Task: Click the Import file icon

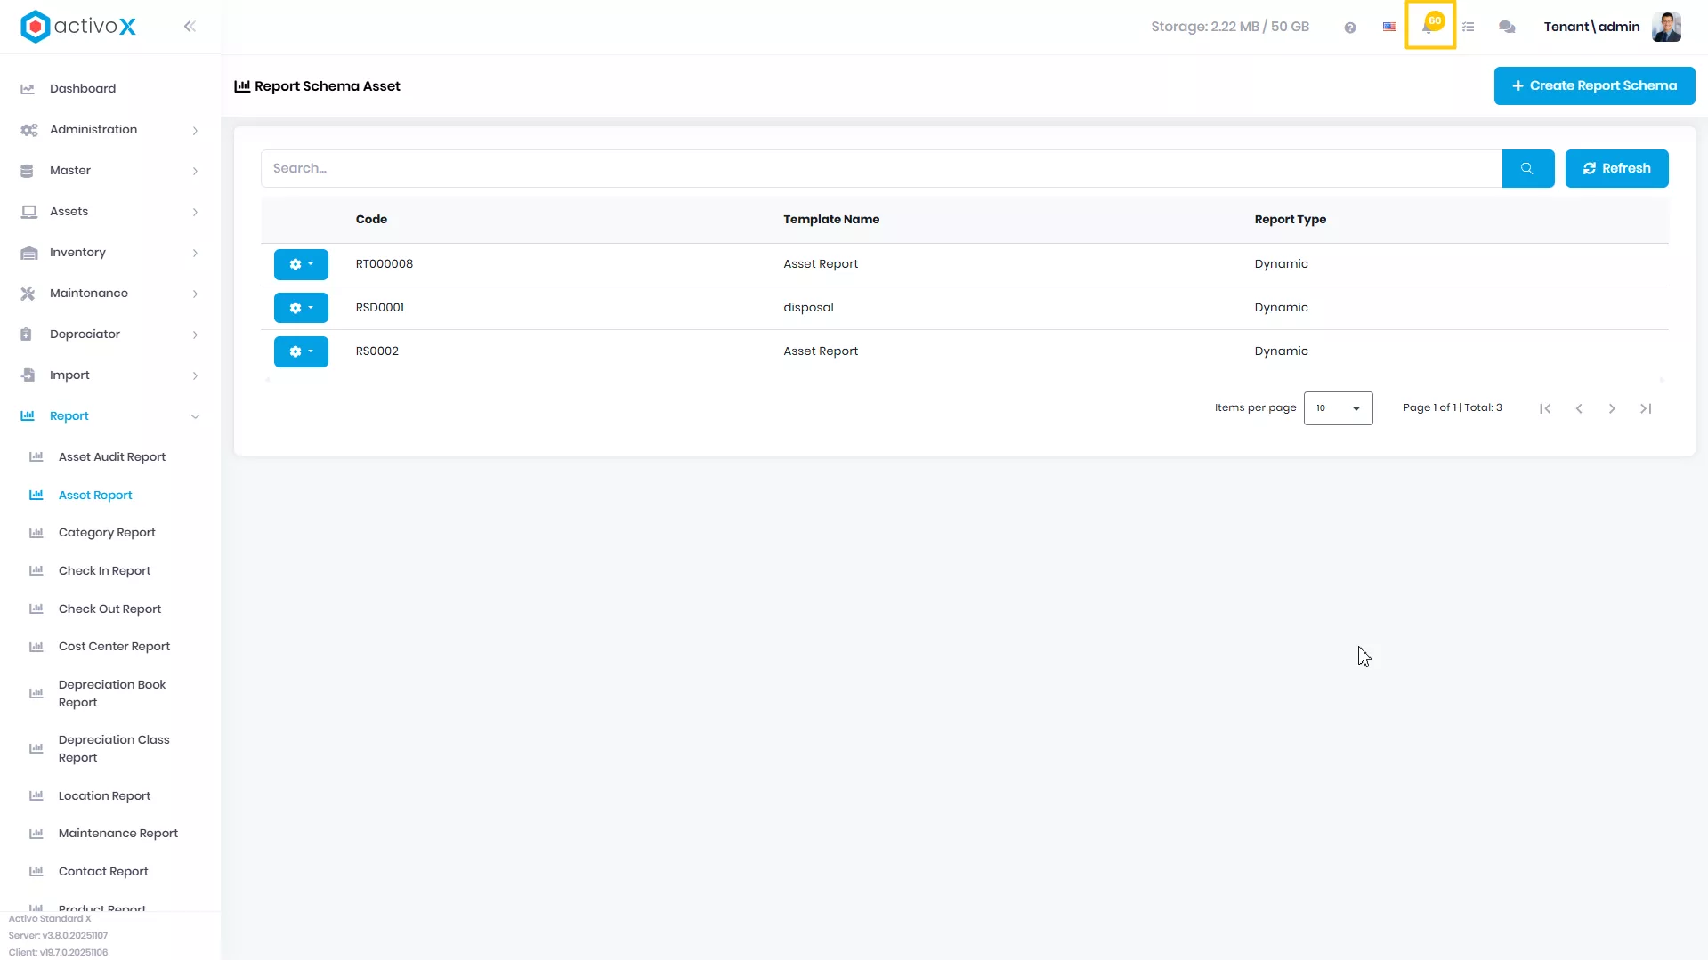Action: (x=28, y=375)
